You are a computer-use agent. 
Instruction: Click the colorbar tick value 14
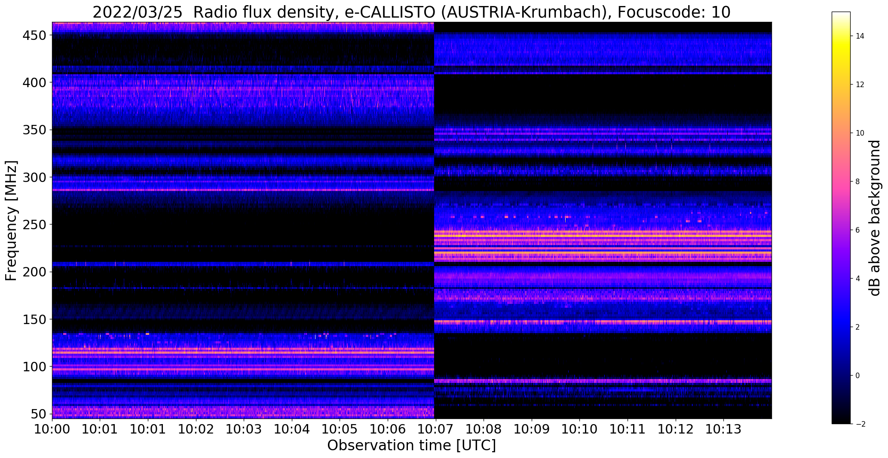click(860, 36)
